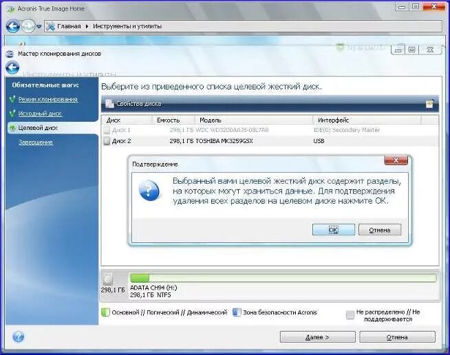Click the blue Зона безопасности Acronis swatch
450x355 pixels.
[237, 312]
